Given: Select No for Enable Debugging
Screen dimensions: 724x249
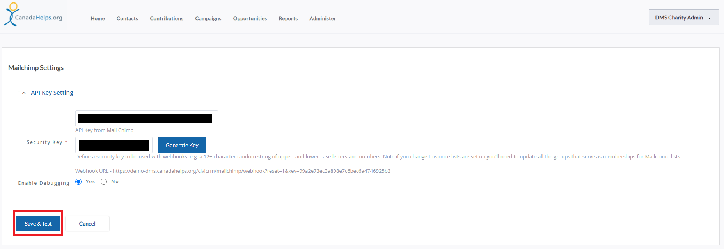Looking at the screenshot, I should tap(104, 182).
